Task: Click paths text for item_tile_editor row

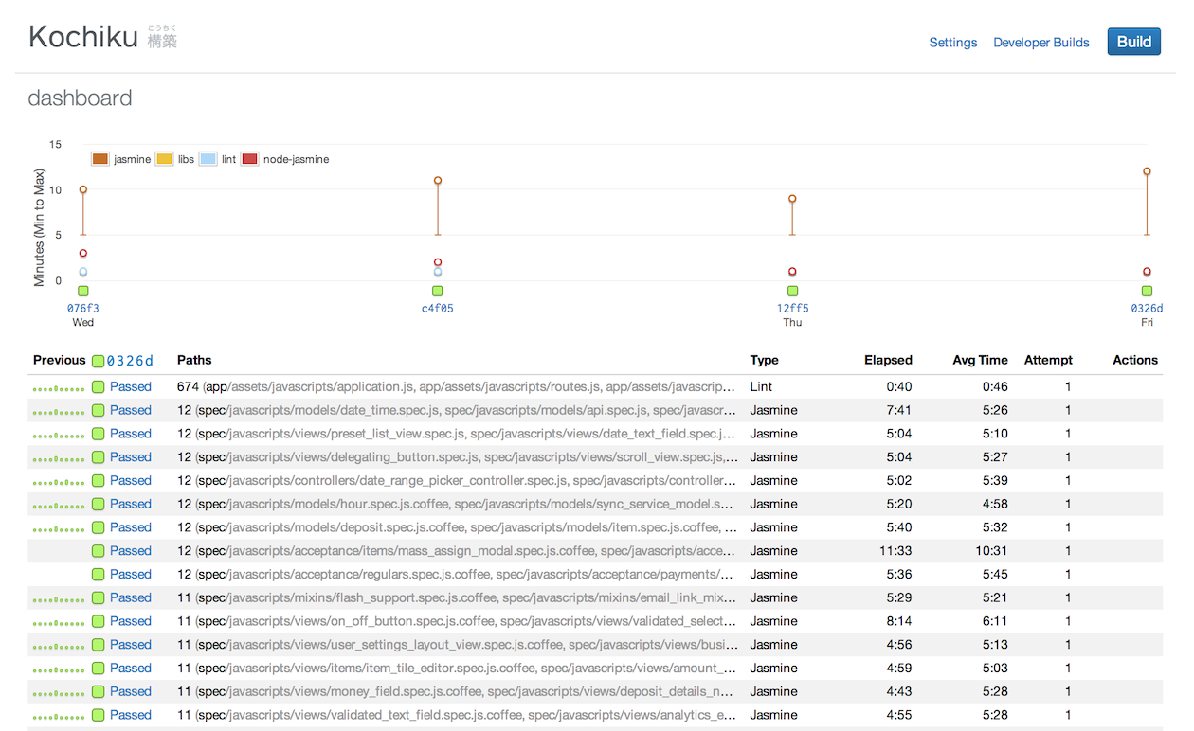Action: 456,668
